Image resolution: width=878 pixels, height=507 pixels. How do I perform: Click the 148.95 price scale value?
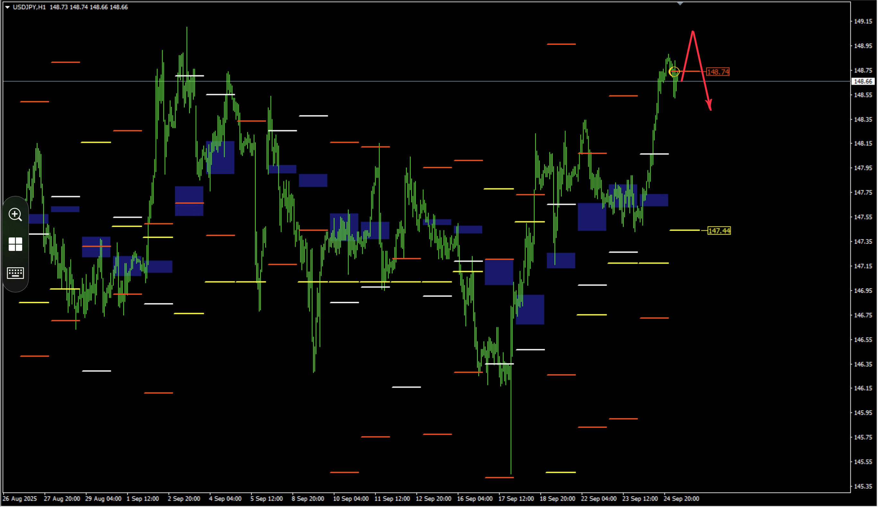(x=863, y=46)
